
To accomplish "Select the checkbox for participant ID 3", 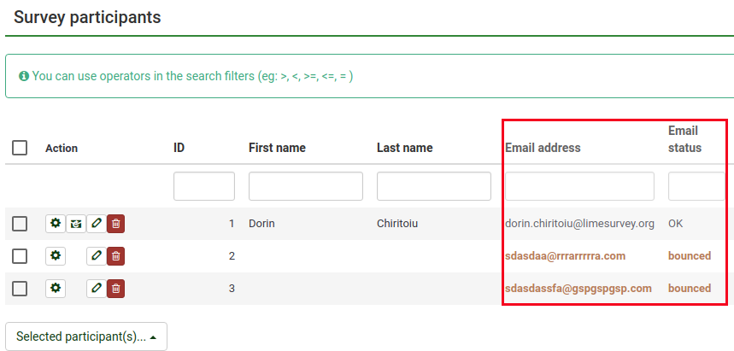I will 20,288.
